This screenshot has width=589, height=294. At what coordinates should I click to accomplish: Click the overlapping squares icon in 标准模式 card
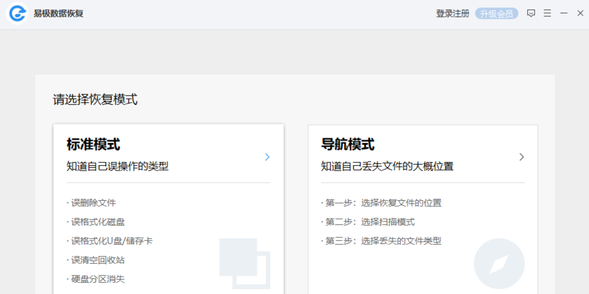(245, 263)
